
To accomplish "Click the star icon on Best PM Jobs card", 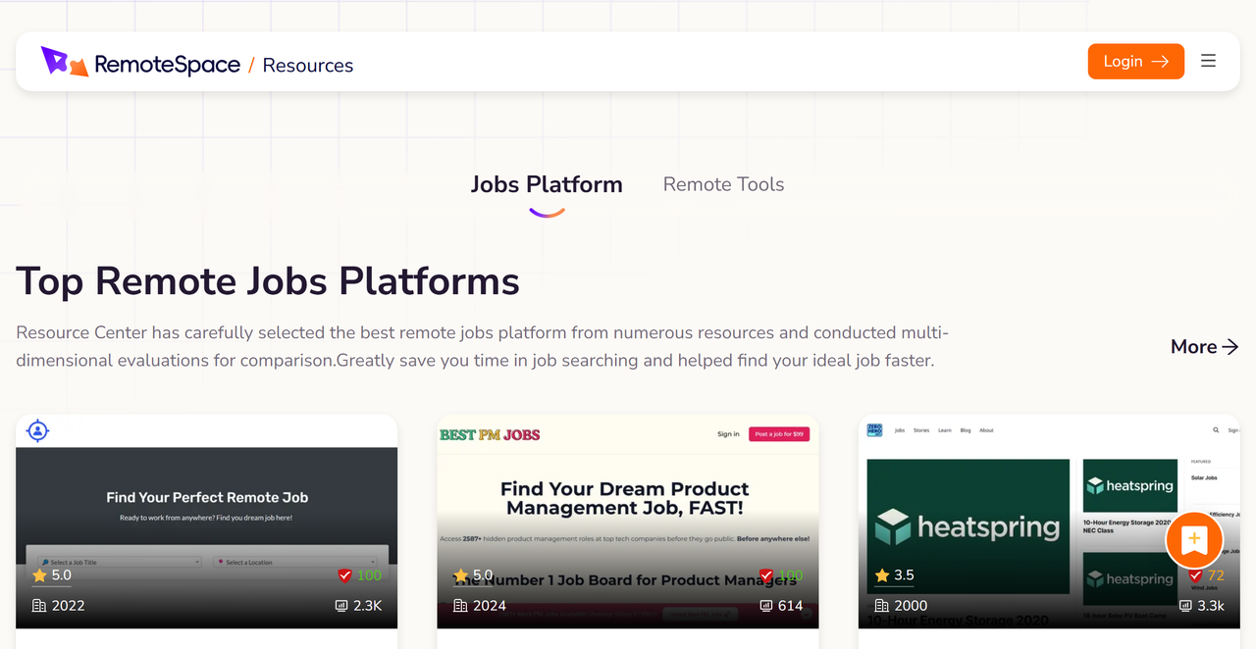I will pyautogui.click(x=461, y=575).
